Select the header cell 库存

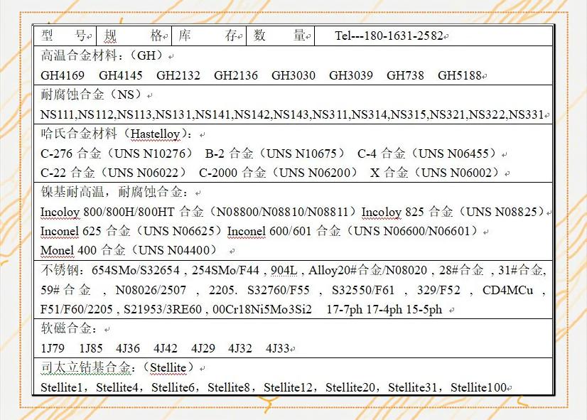(x=209, y=36)
